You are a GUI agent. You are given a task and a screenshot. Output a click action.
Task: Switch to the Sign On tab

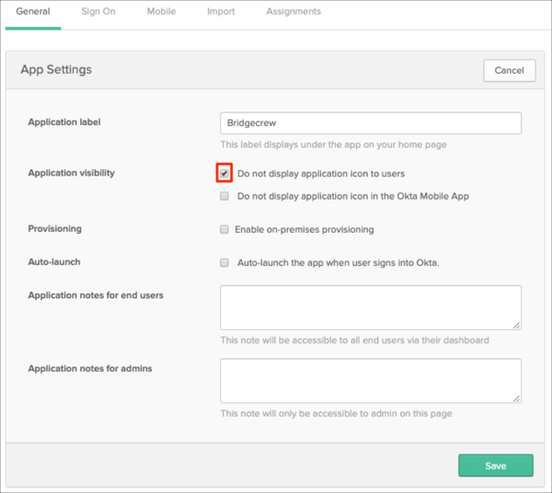(98, 12)
